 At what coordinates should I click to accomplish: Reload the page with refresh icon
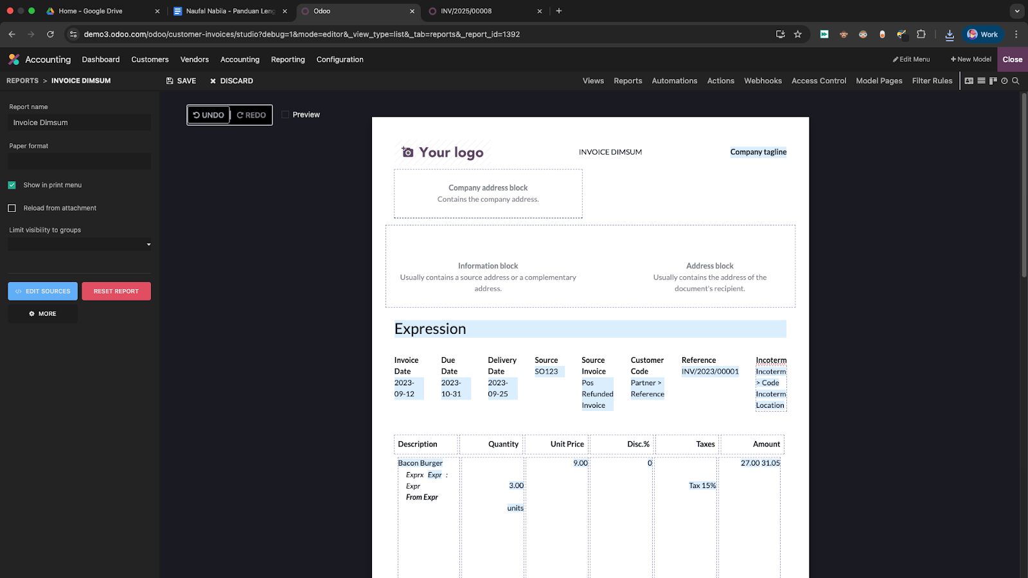pyautogui.click(x=50, y=34)
